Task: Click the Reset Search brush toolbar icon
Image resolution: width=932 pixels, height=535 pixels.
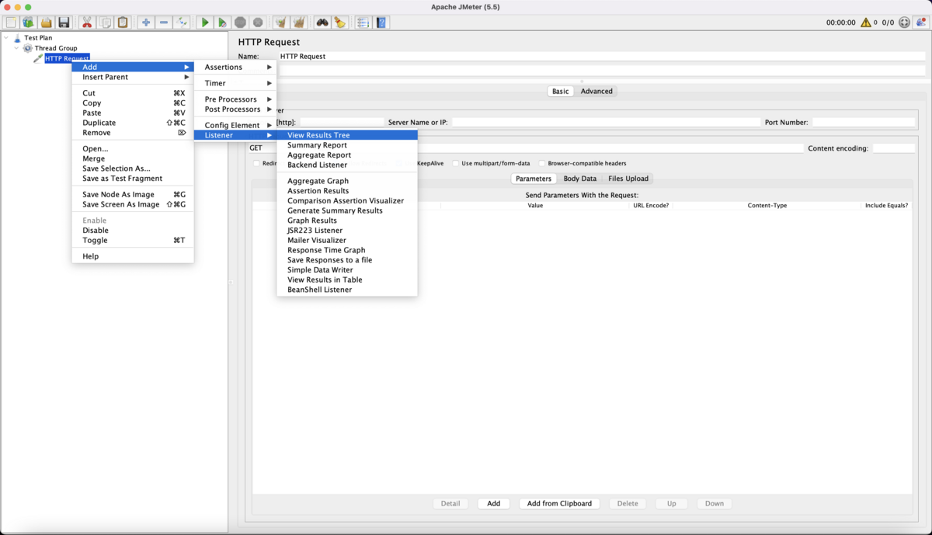Action: (x=340, y=23)
